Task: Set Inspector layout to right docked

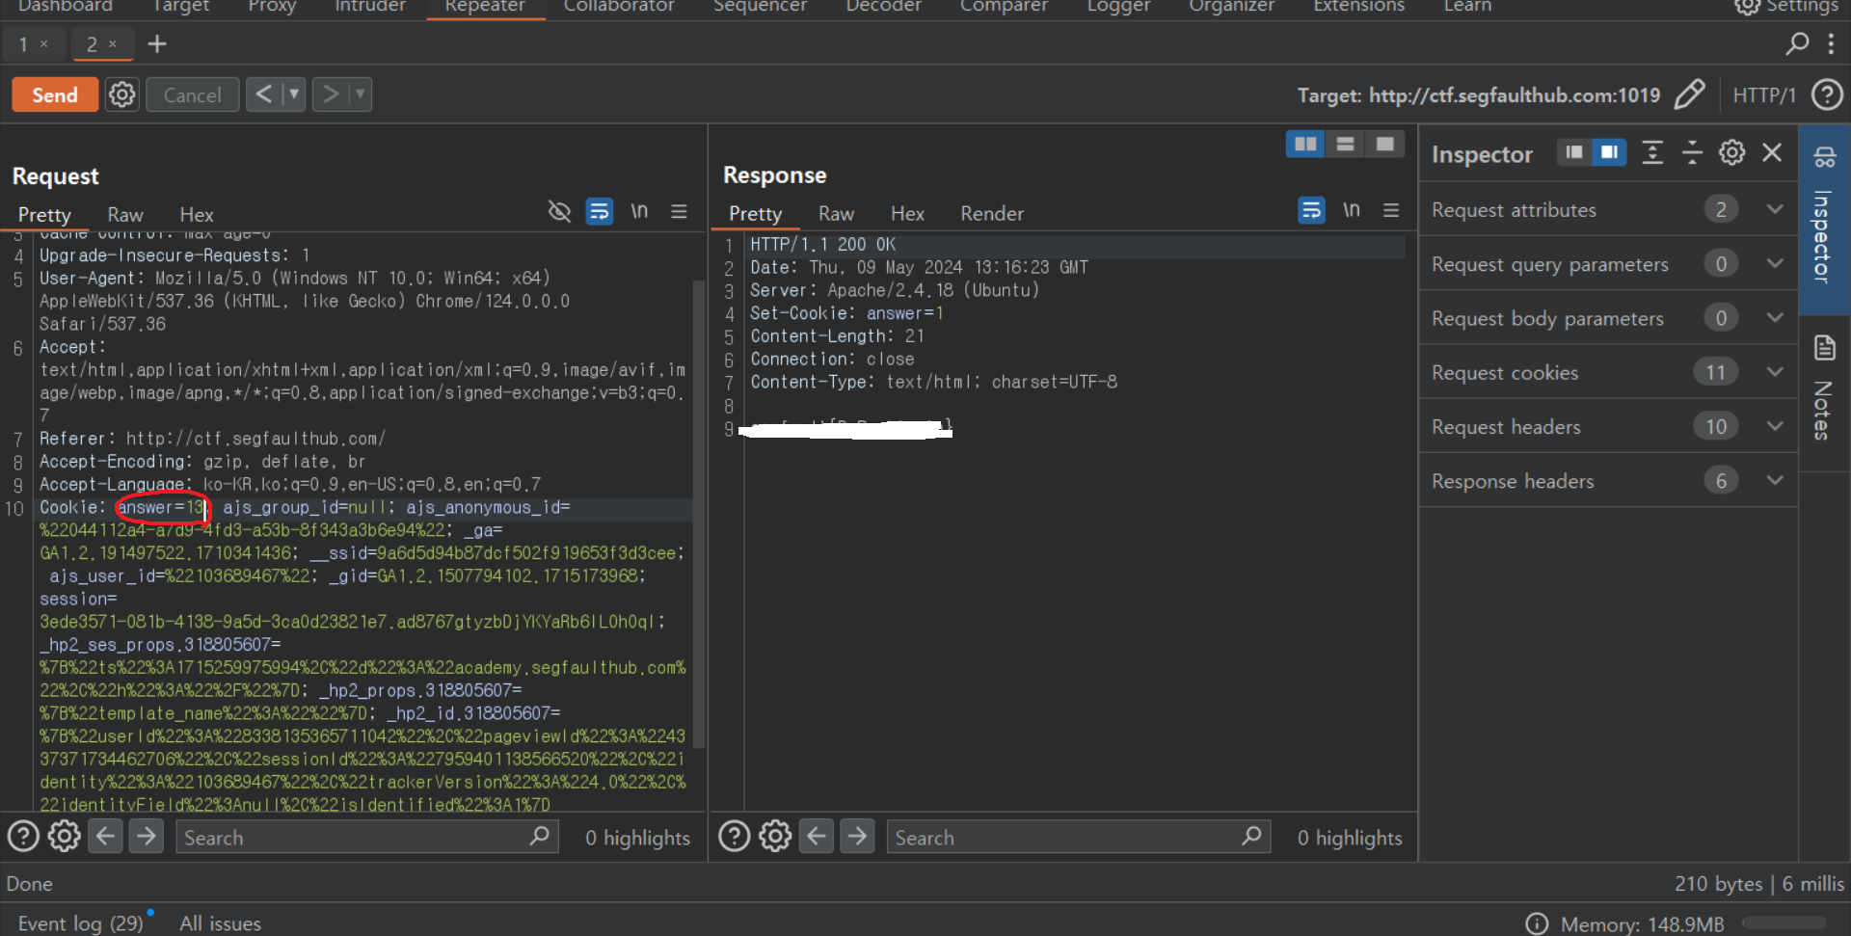Action: [1609, 152]
